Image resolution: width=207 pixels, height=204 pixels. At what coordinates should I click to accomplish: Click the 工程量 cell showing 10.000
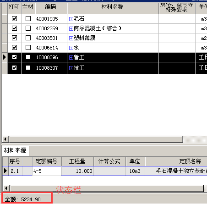coord(77,171)
